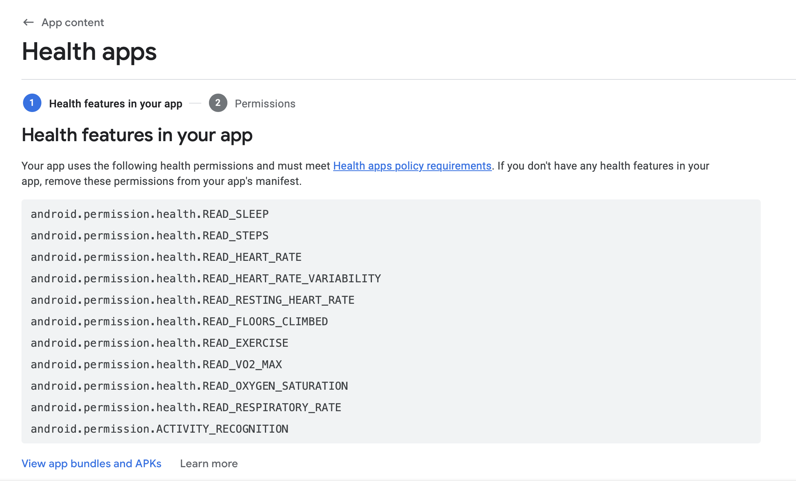796x481 pixels.
Task: Select the READ_RESPIRATORY_RATE permission line
Action: (x=186, y=407)
